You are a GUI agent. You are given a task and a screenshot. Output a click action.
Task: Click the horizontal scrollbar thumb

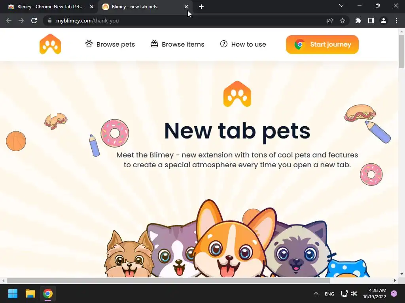tap(168, 281)
